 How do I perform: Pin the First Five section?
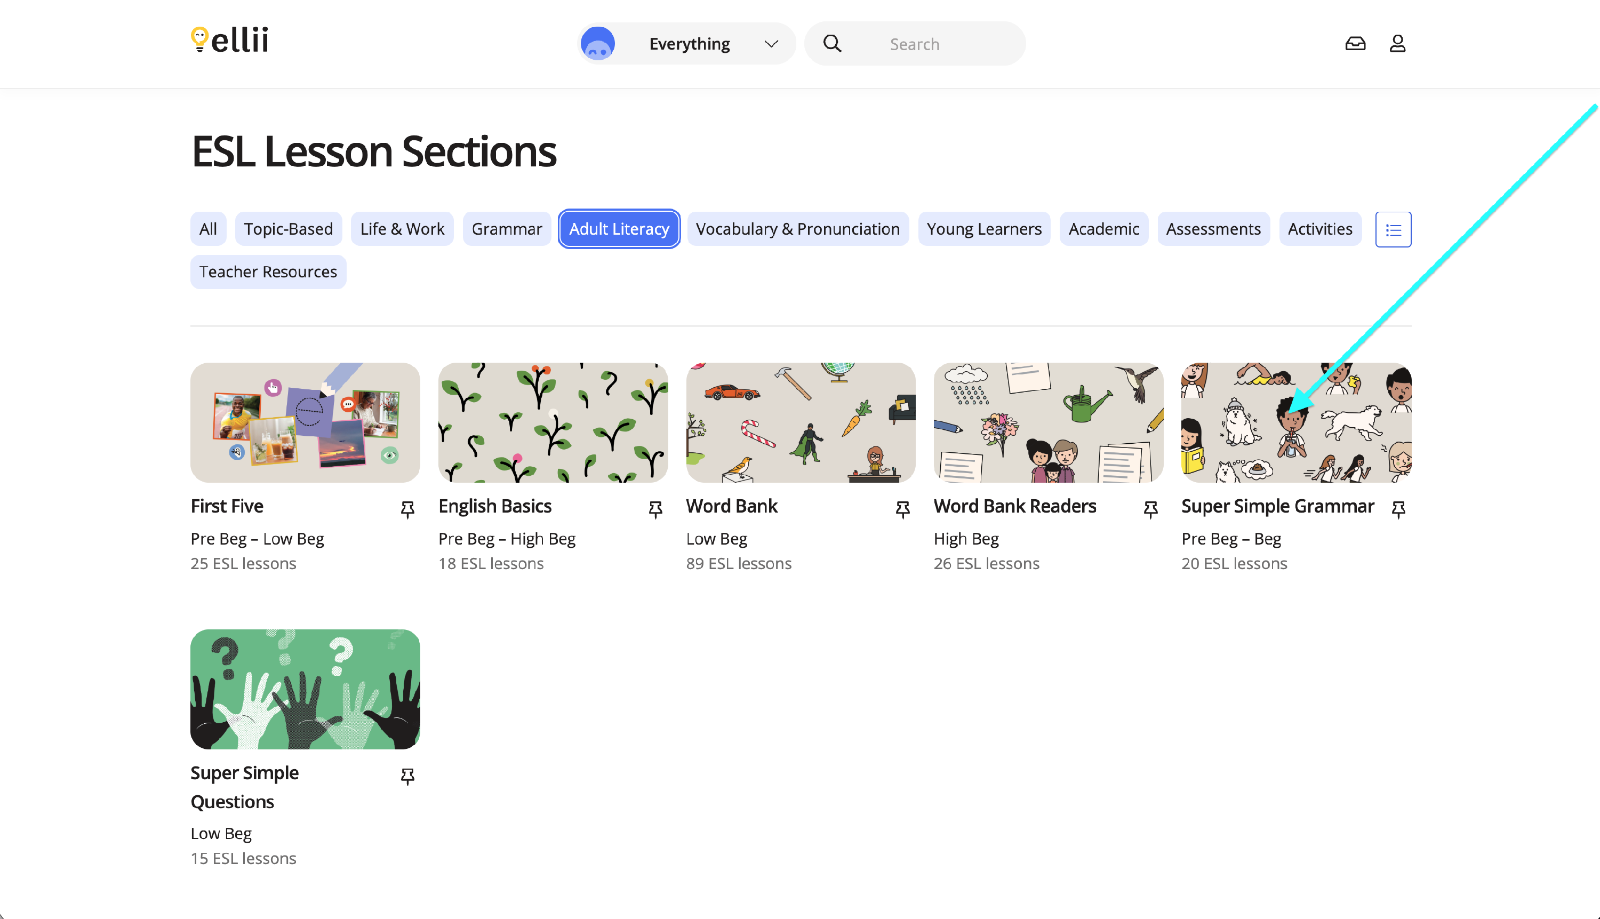tap(407, 509)
